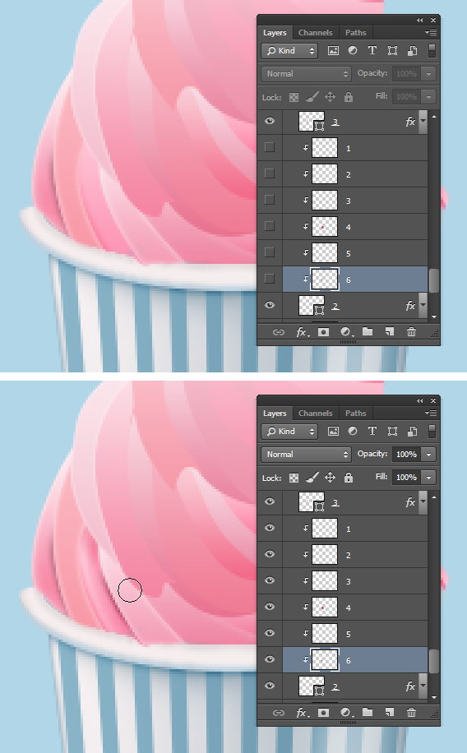This screenshot has height=753, width=467.
Task: Hide shape layer 2 eye in lower panel
Action: click(x=270, y=686)
